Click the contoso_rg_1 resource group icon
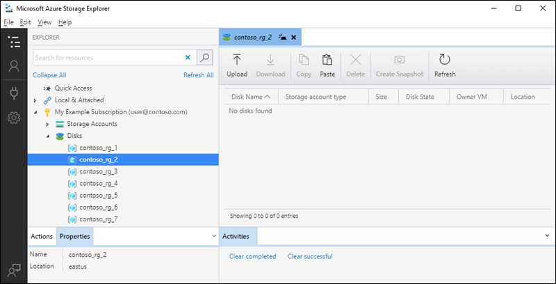This screenshot has width=556, height=284. click(72, 148)
